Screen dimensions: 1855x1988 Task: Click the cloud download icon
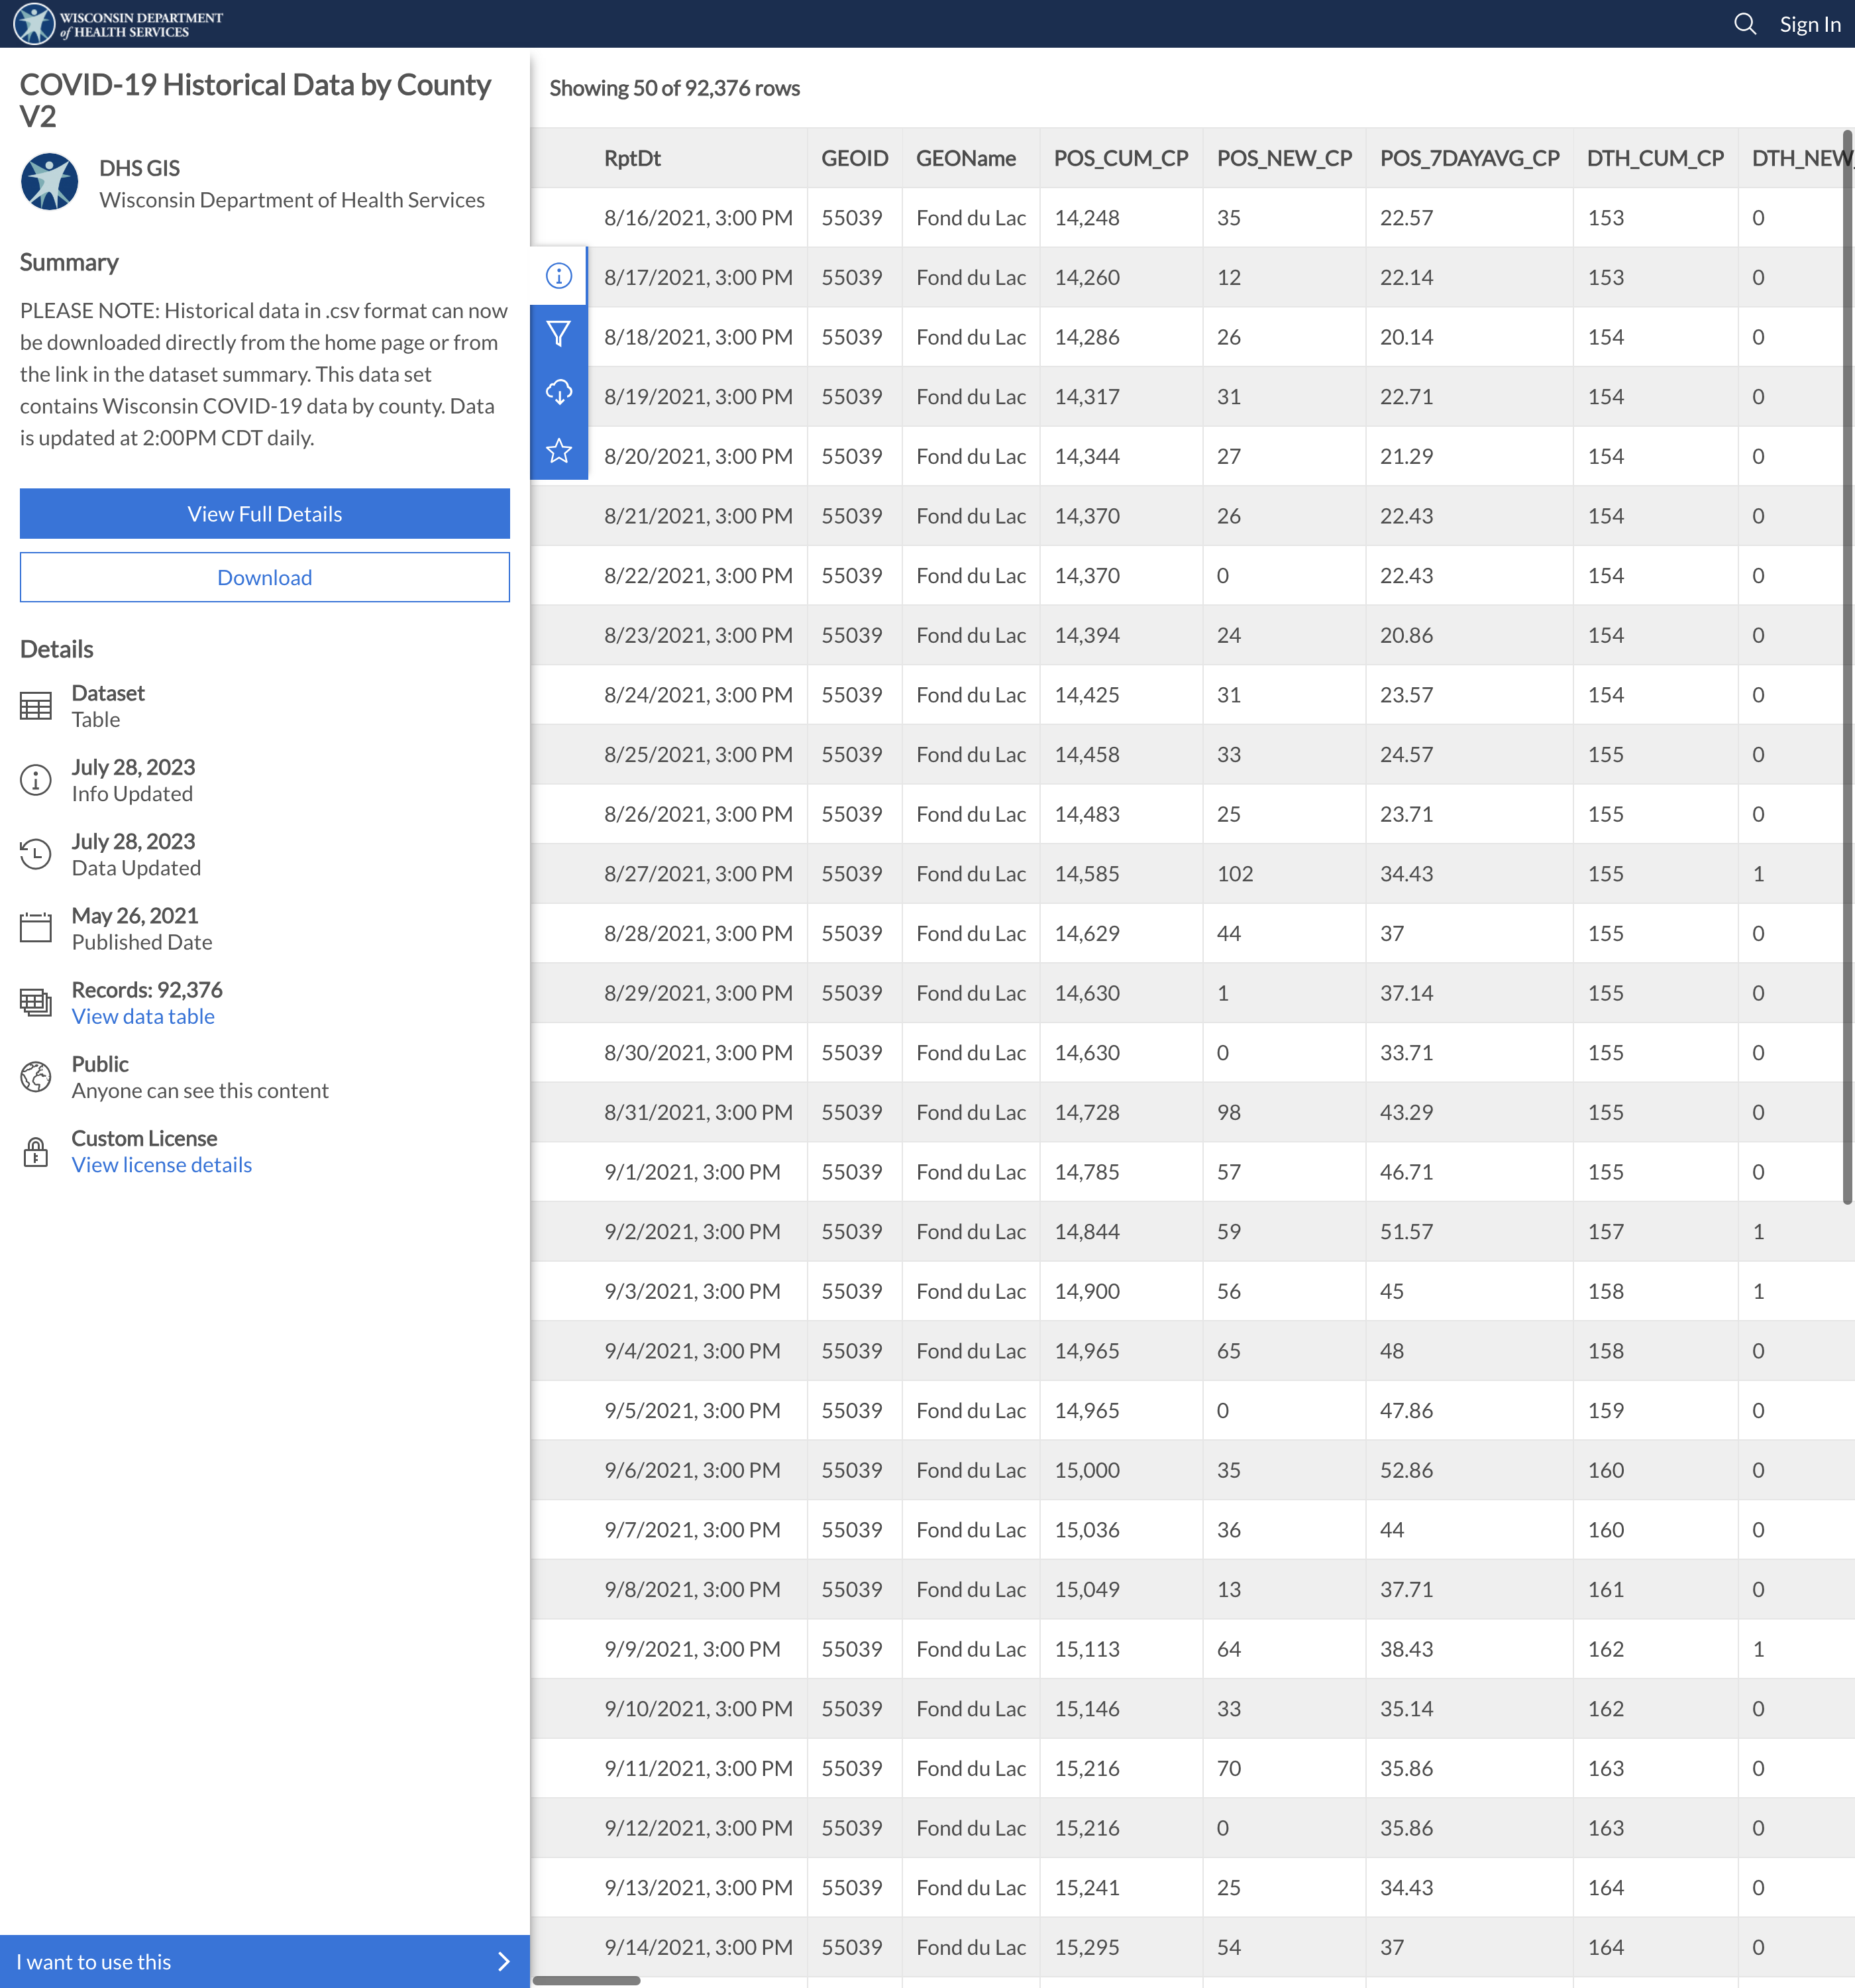[559, 392]
